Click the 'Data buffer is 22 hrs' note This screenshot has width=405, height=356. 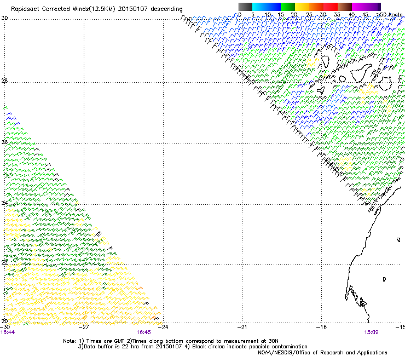pos(111,347)
